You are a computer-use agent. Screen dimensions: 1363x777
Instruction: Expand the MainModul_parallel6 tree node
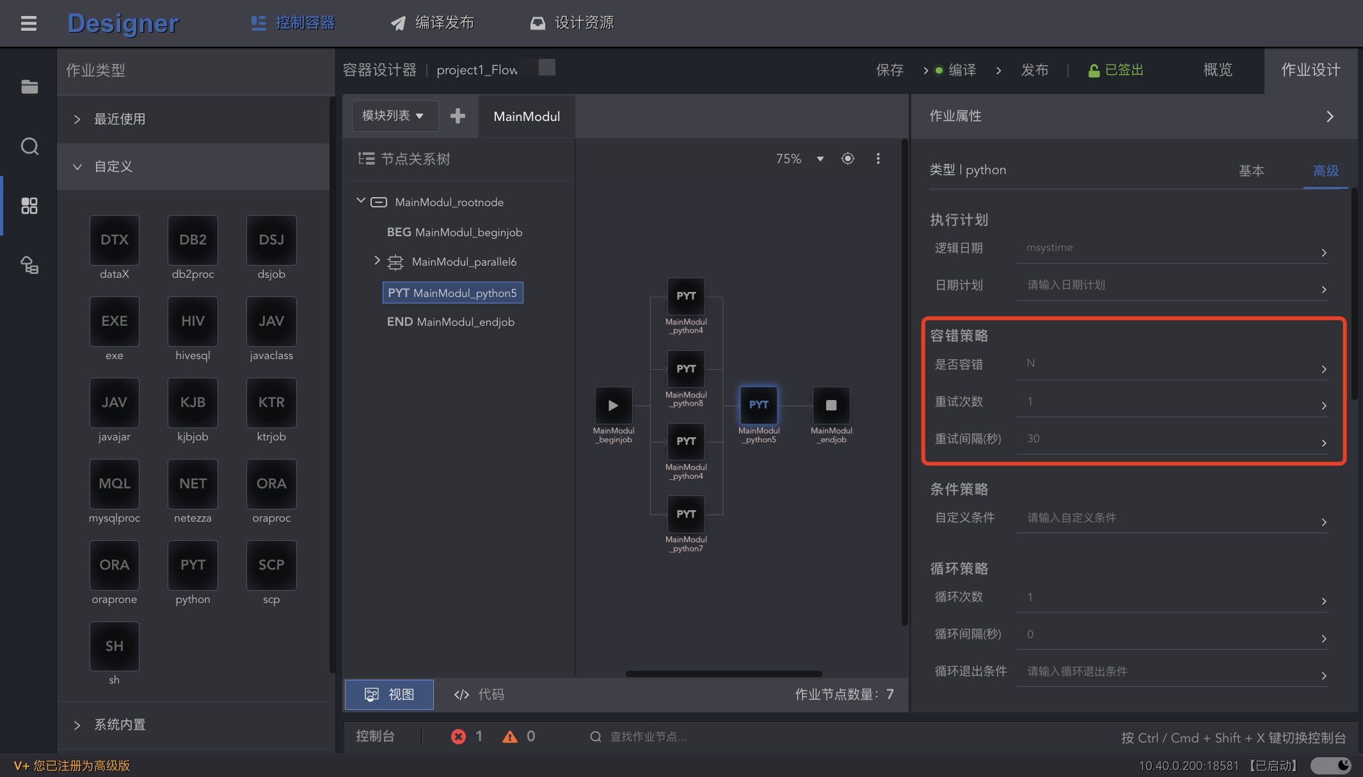tap(377, 260)
